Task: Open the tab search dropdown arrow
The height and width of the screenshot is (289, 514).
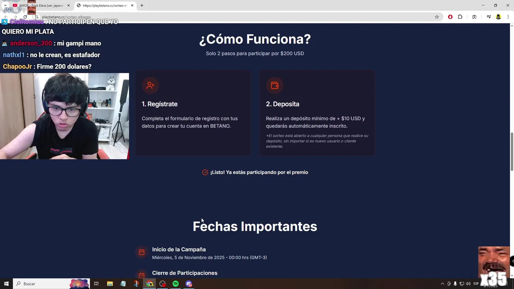Action: 5,5
